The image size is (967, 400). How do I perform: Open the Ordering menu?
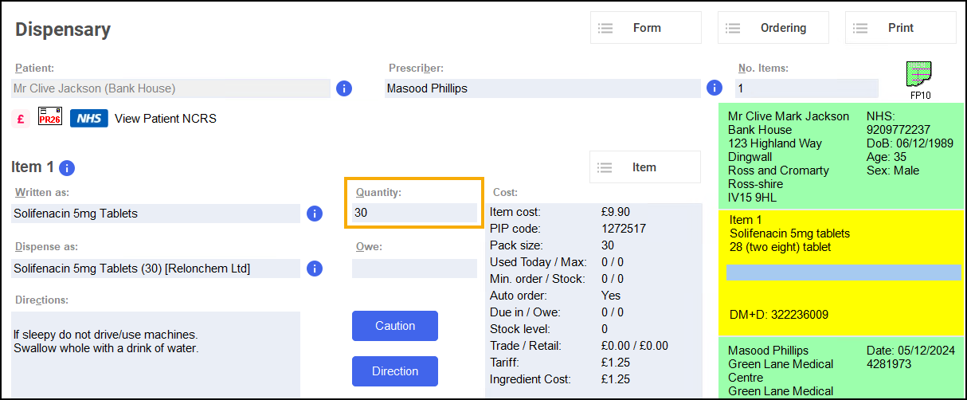tap(773, 28)
